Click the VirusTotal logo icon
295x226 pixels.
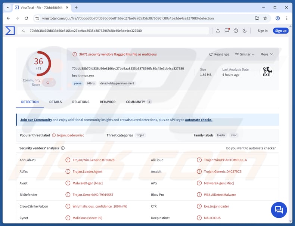coord(10,31)
